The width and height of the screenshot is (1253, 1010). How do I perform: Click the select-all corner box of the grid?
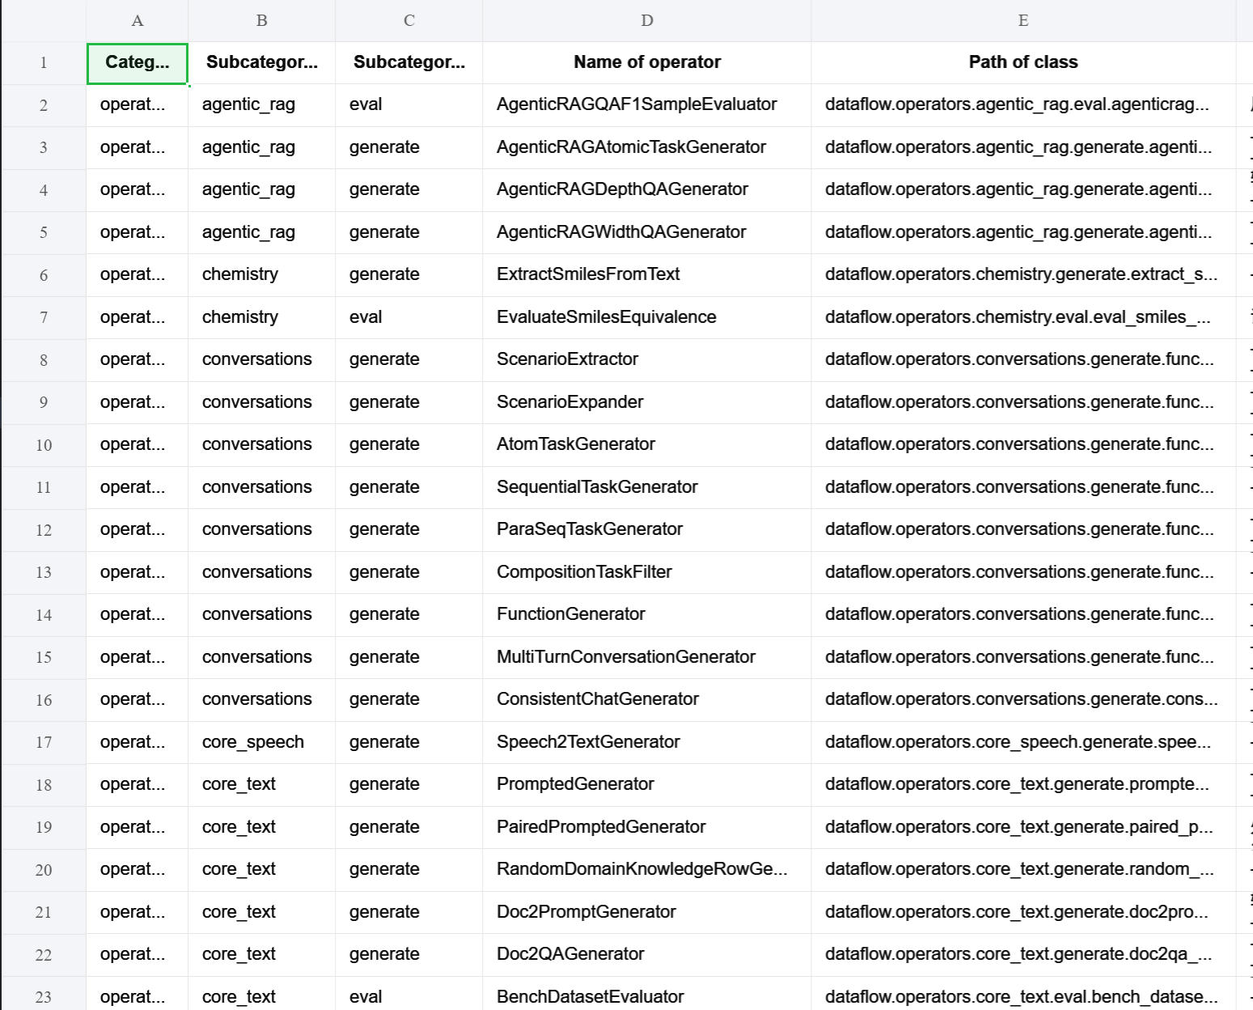tap(44, 20)
